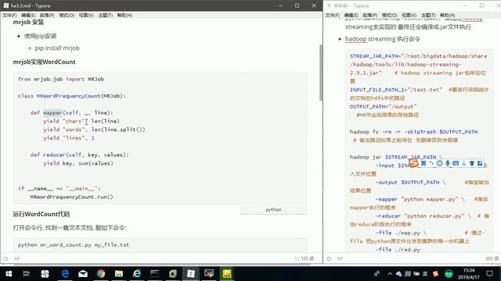This screenshot has width=501, height=281.
Task: Toggle sidebar circle icon in right Typora status bar
Action: 329,258
